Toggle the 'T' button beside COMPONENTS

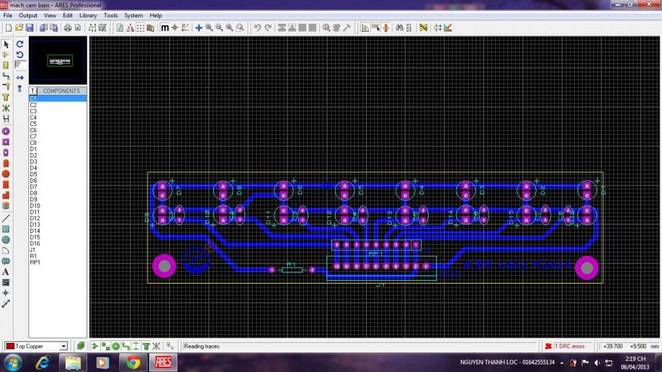click(32, 91)
